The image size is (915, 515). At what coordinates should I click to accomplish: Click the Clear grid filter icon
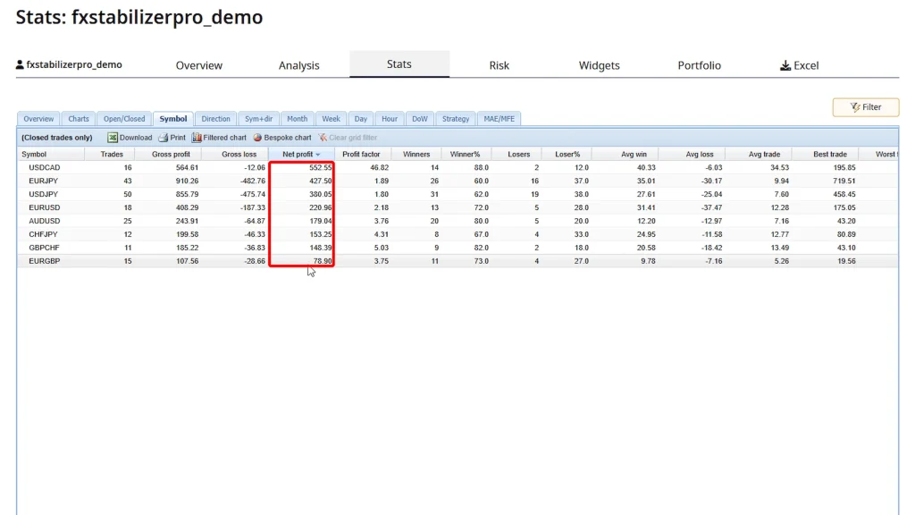point(323,138)
